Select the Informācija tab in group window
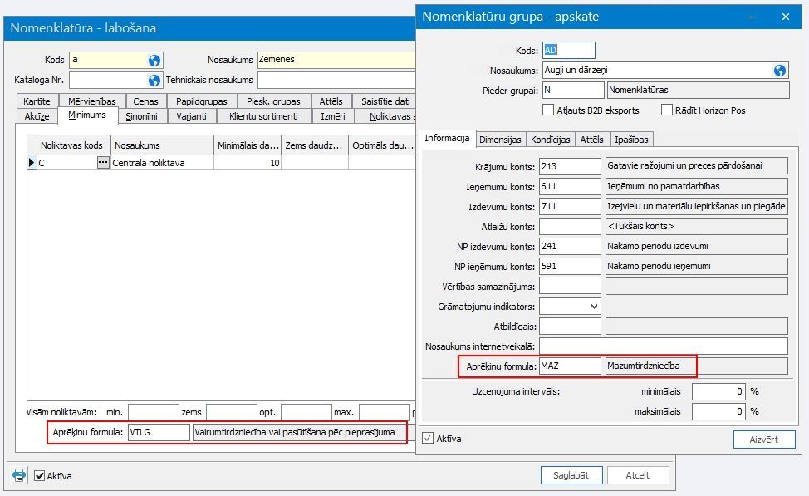 447,138
